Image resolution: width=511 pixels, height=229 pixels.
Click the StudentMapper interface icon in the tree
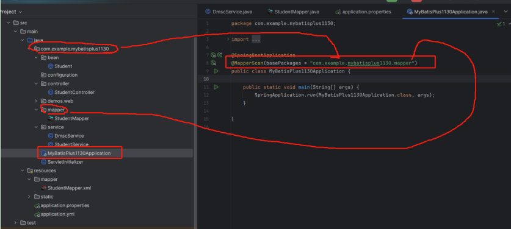tap(51, 118)
